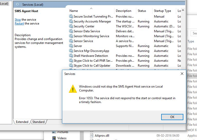Click OK to dismiss the error dialog

172,117
